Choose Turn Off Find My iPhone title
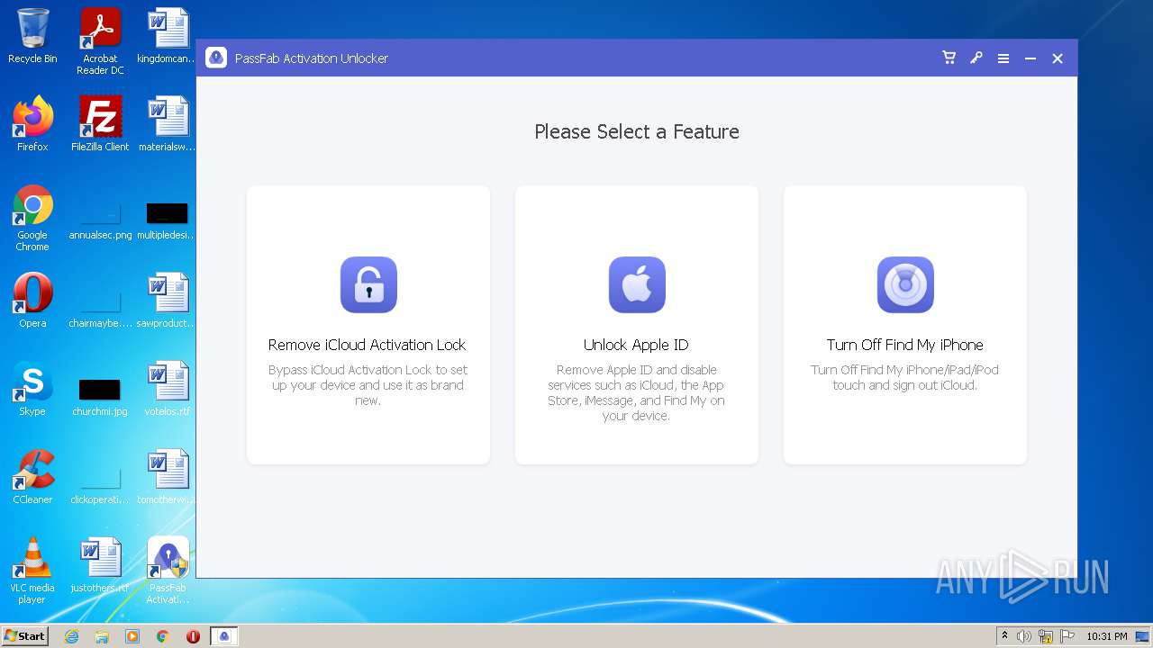Image resolution: width=1153 pixels, height=648 pixels. 905,345
